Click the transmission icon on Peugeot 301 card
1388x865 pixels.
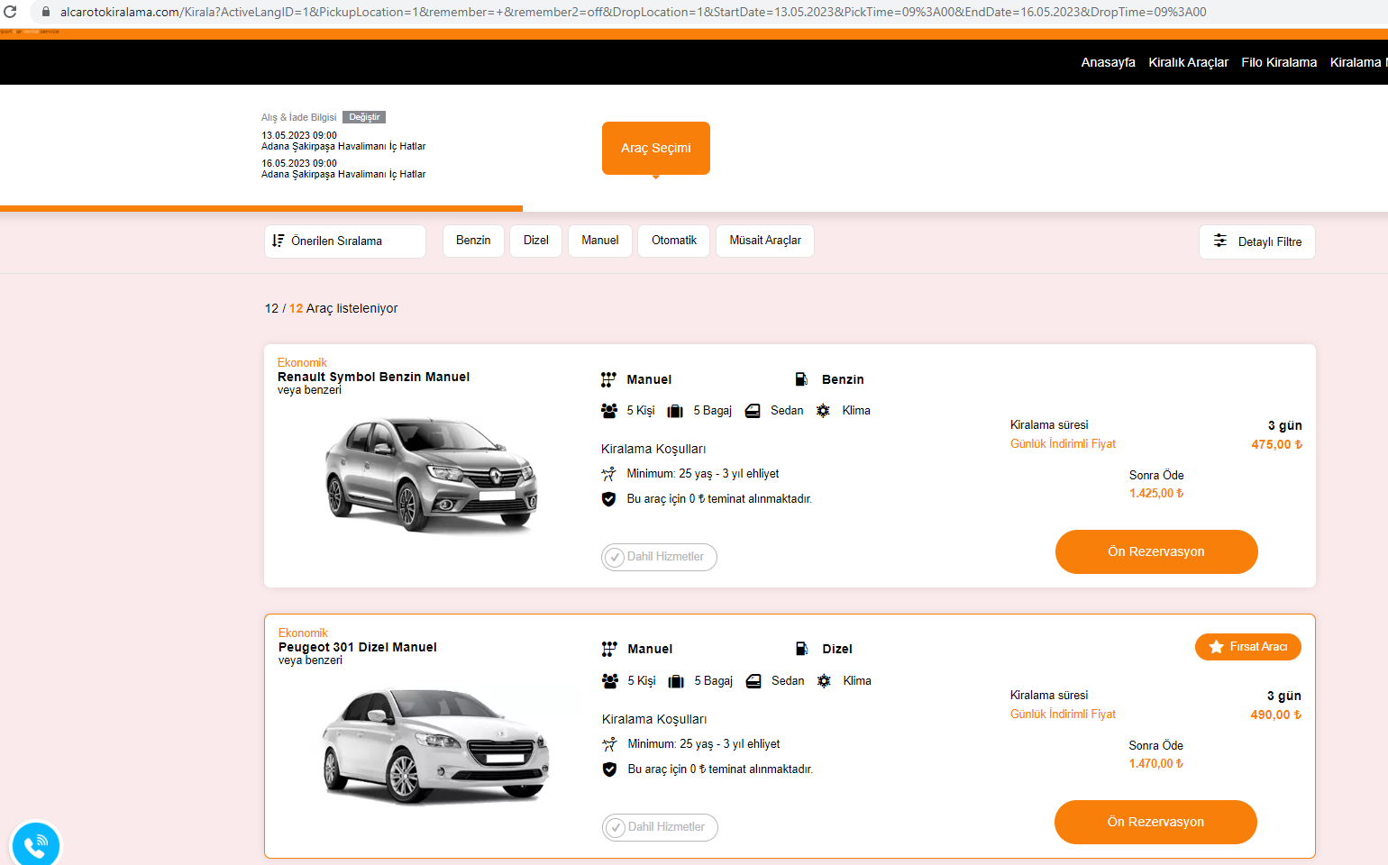[609, 649]
